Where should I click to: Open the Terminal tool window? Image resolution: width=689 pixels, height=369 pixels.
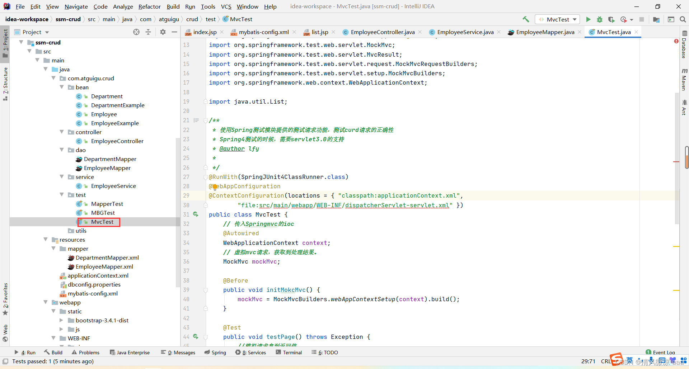(289, 352)
